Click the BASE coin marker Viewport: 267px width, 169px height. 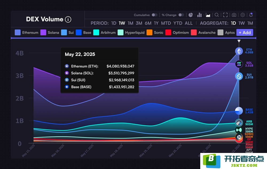[239, 111]
